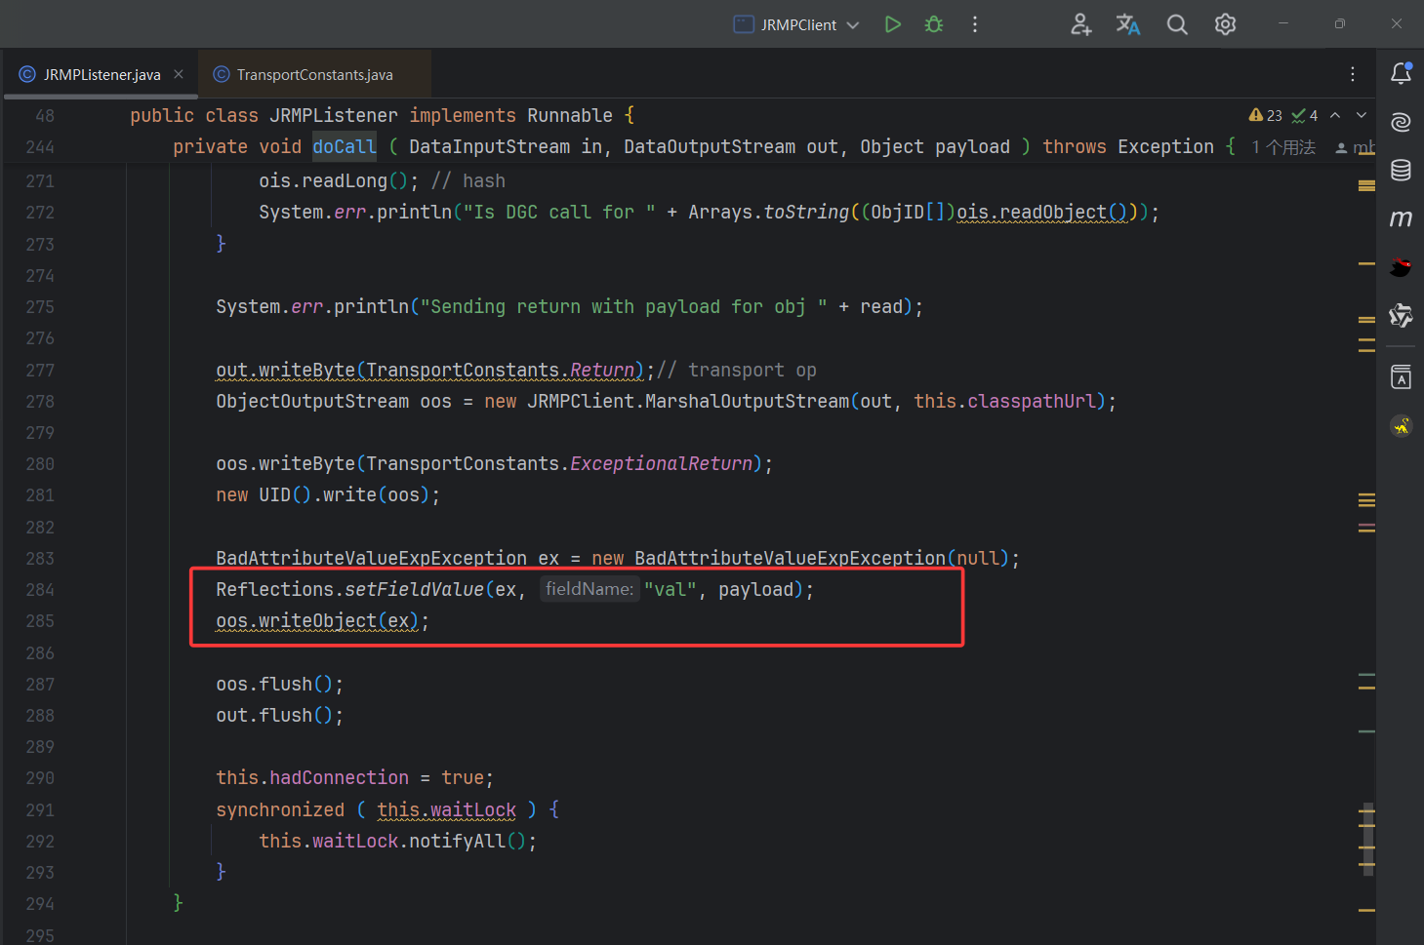This screenshot has width=1424, height=945.
Task: Click 'ExceptionalReturn' constant on line 280
Action: 661,463
